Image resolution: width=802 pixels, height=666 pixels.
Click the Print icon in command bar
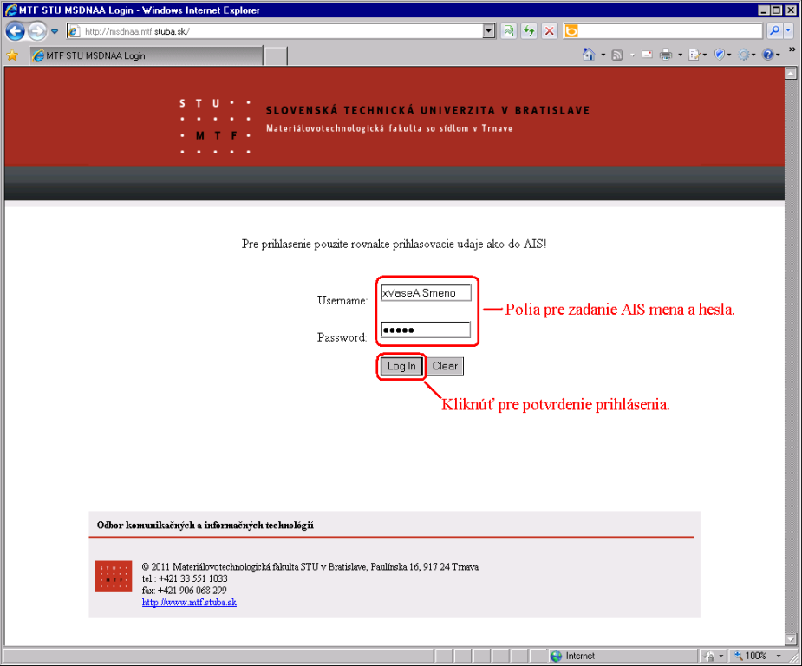coord(665,55)
